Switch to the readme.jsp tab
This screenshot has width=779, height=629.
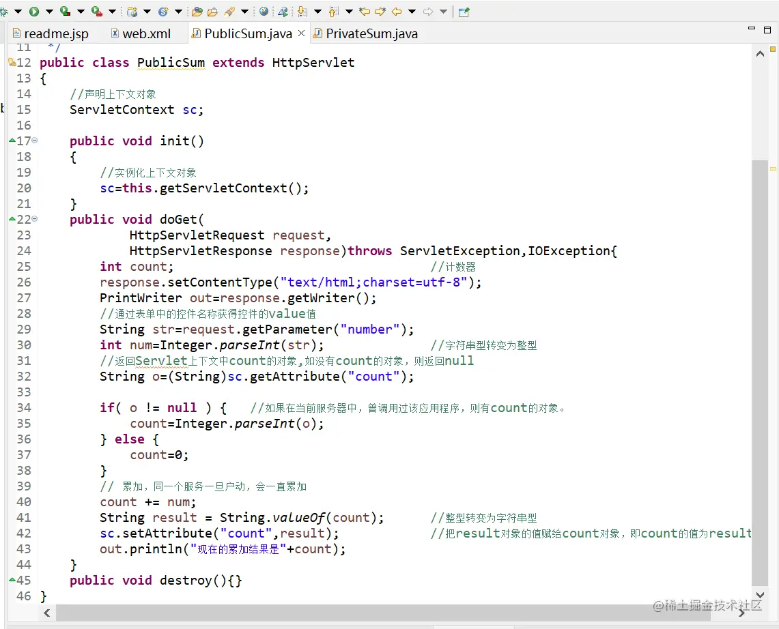pyautogui.click(x=51, y=33)
